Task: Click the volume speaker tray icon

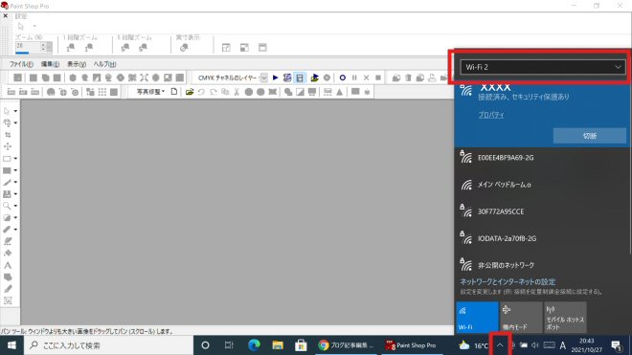Action: [535, 345]
